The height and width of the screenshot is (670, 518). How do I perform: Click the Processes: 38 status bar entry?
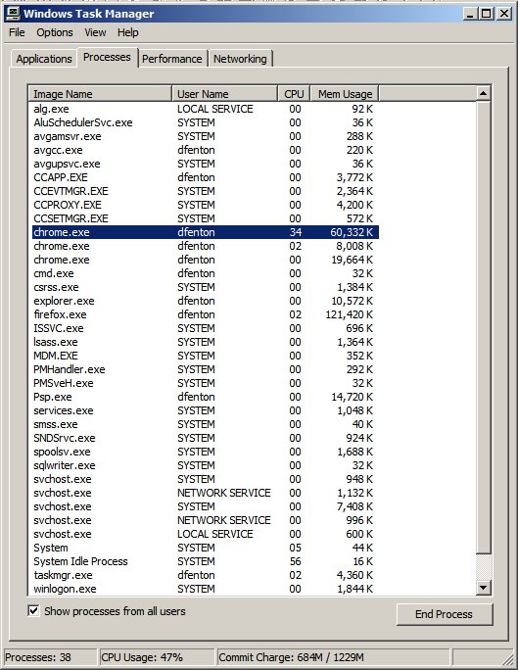50,657
